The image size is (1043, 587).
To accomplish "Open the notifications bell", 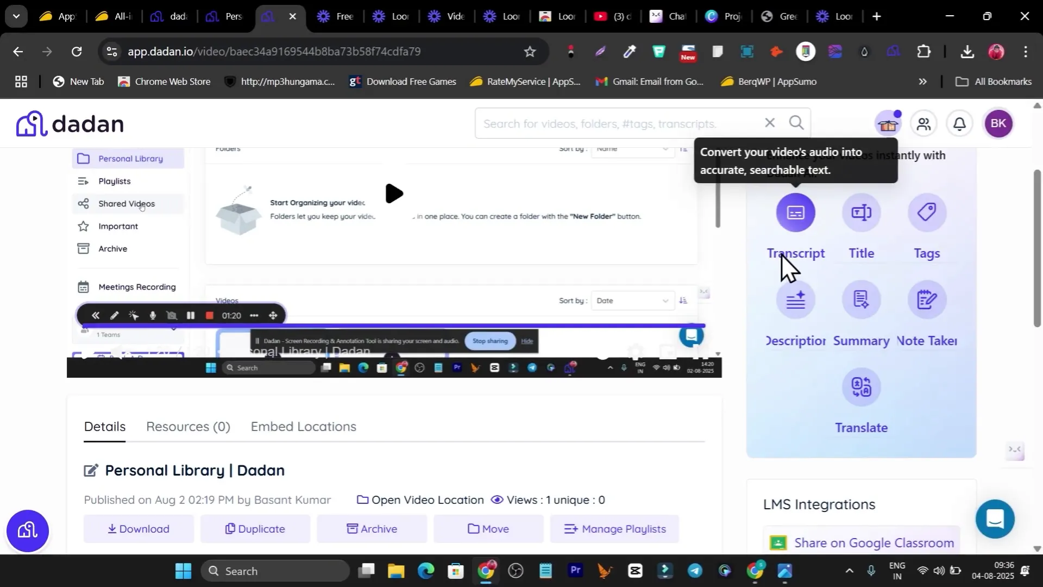I will [959, 124].
